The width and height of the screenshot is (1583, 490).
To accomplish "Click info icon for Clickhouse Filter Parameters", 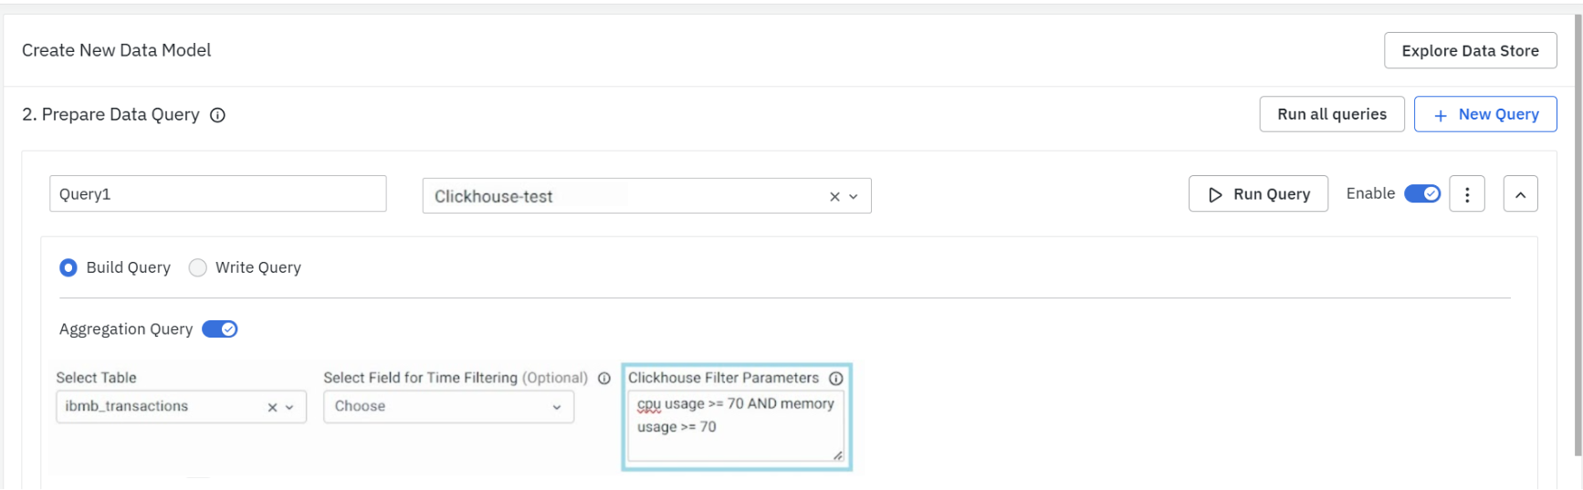I will [835, 379].
